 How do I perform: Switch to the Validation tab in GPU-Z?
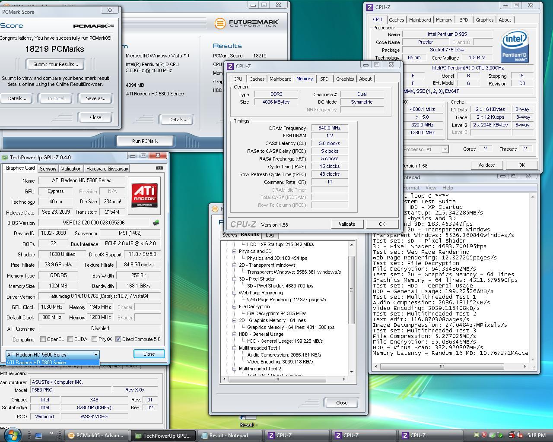71,169
